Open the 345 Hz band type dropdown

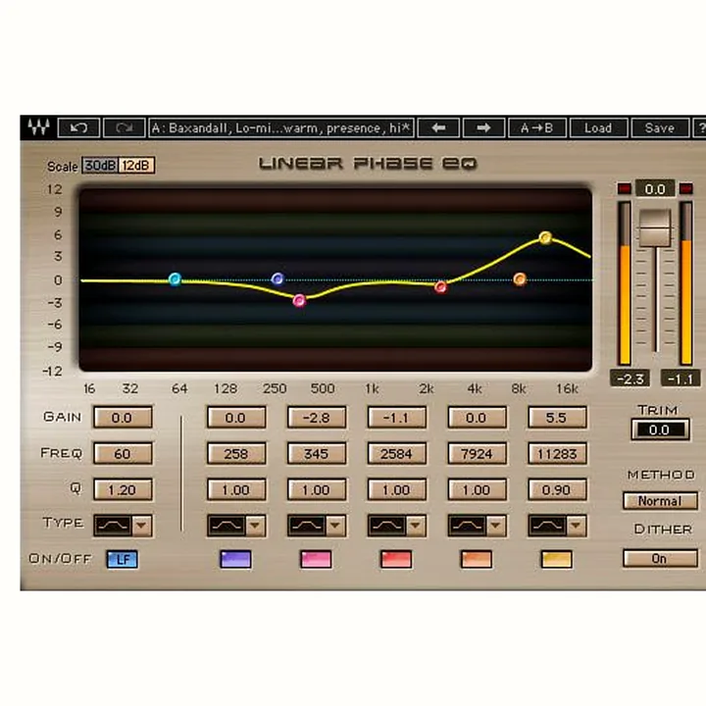click(335, 526)
